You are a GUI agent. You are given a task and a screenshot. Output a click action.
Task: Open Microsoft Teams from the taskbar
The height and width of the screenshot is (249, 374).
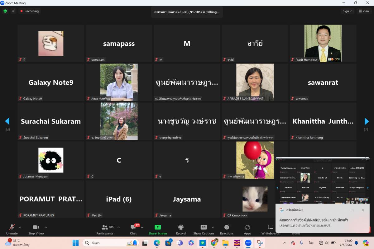pos(180,243)
